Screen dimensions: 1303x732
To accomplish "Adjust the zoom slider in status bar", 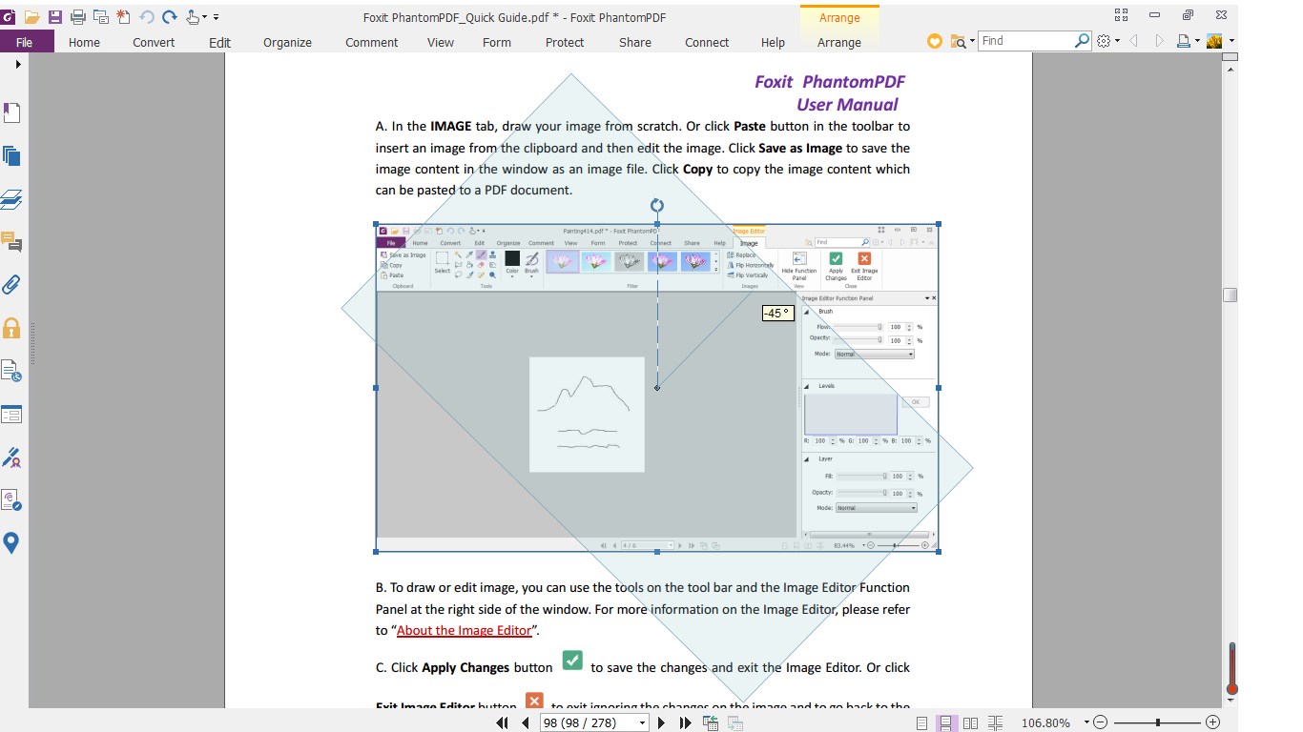I will (1158, 722).
